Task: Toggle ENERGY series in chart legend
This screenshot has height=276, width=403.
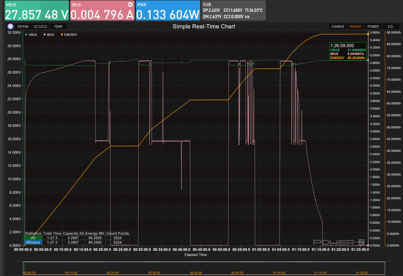Action: click(x=69, y=34)
